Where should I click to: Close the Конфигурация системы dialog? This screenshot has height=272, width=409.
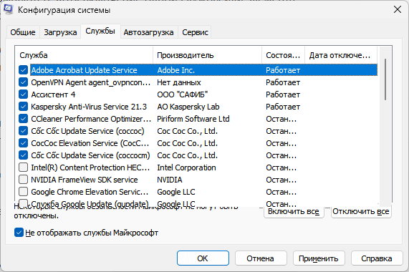click(x=398, y=9)
